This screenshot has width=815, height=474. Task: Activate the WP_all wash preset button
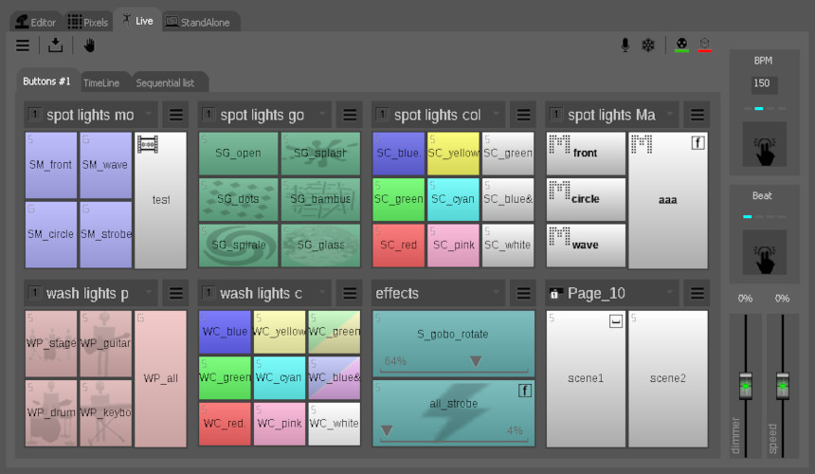pyautogui.click(x=160, y=378)
